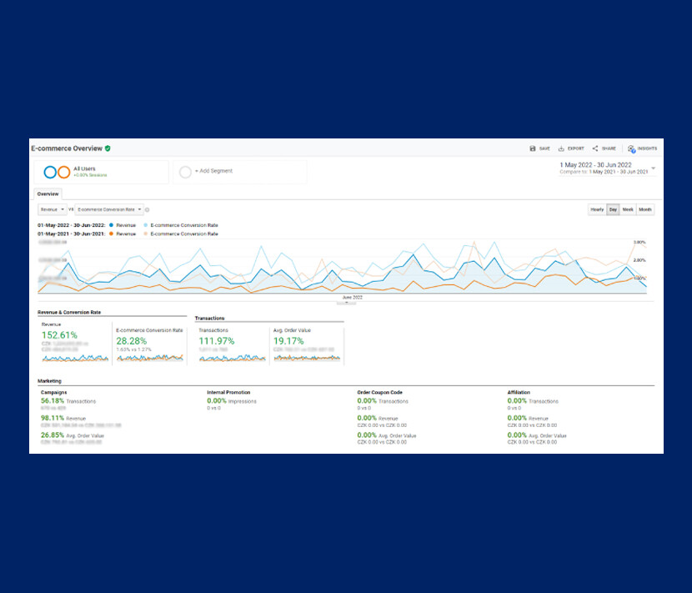The image size is (692, 593).
Task: Set the chart granularity to Week
Action: 628,209
